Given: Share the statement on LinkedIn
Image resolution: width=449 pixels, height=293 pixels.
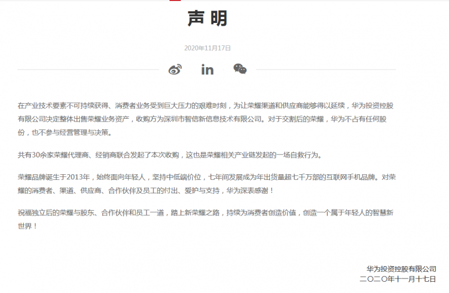Looking at the screenshot, I should click(207, 69).
